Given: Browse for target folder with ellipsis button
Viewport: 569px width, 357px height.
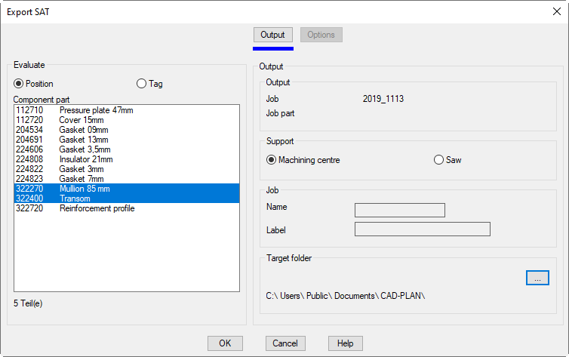Looking at the screenshot, I should click(x=537, y=278).
